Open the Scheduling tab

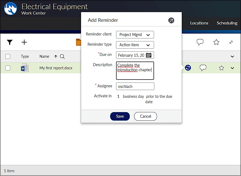[227, 23]
